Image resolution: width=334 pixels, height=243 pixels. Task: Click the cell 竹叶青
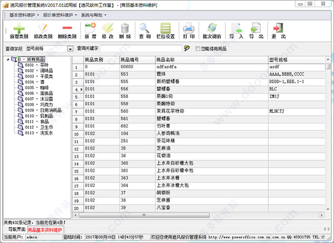click(212, 126)
